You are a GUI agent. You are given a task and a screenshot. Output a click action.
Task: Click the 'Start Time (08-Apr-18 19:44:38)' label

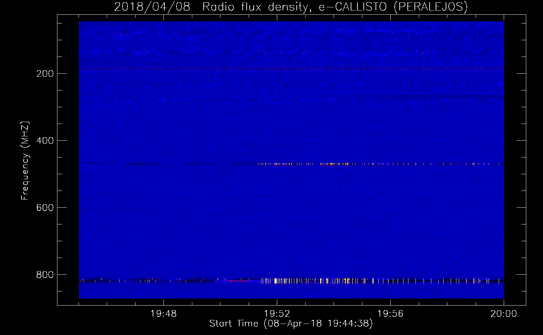click(291, 324)
